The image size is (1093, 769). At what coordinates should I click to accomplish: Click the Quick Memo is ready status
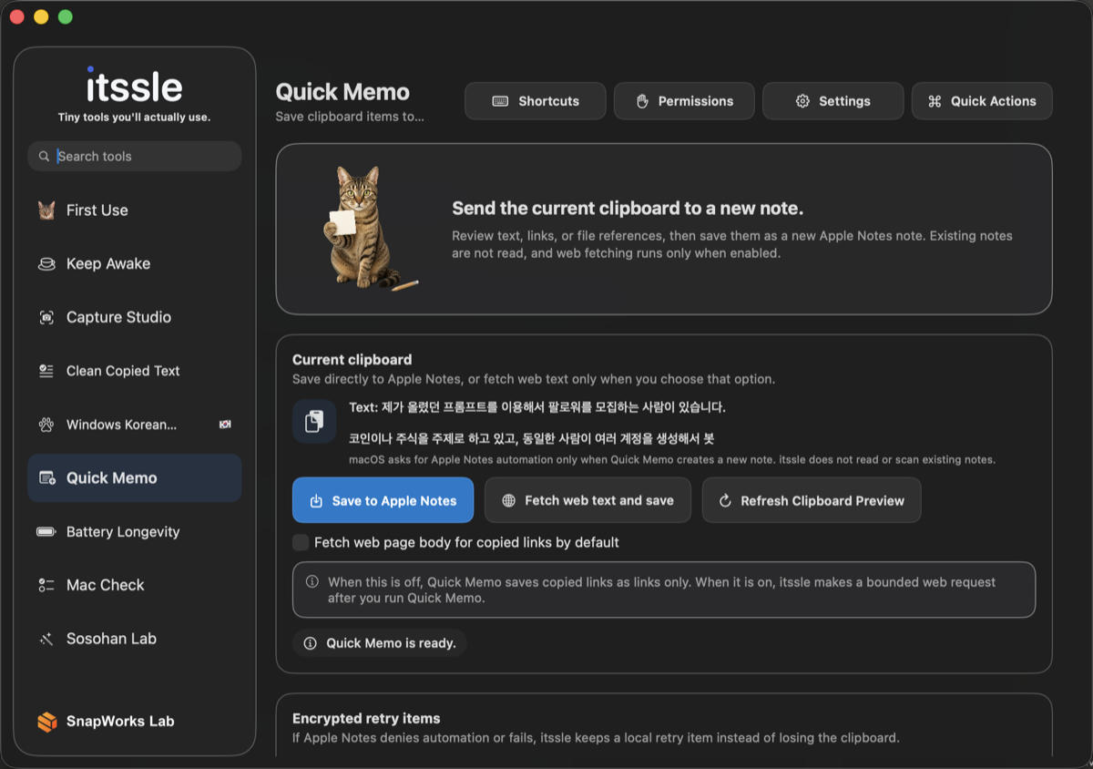380,643
